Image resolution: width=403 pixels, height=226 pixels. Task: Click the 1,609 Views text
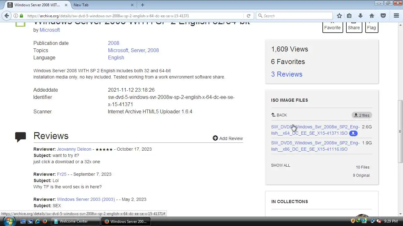tap(289, 49)
